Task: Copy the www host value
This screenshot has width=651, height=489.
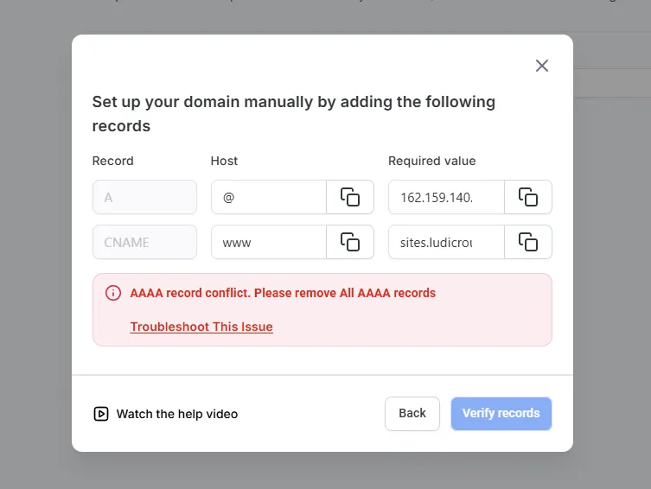Action: tap(350, 242)
